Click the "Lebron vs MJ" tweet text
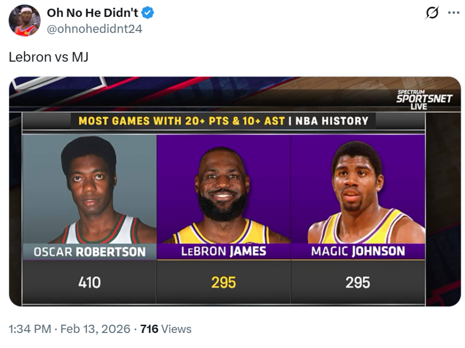The height and width of the screenshot is (348, 465). click(x=48, y=57)
